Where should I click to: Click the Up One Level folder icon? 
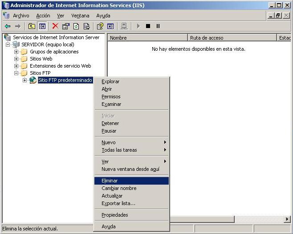click(32, 26)
